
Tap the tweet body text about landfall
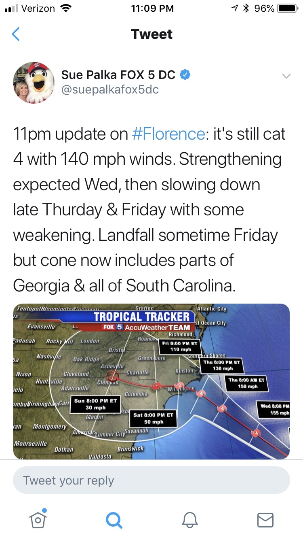pos(145,235)
